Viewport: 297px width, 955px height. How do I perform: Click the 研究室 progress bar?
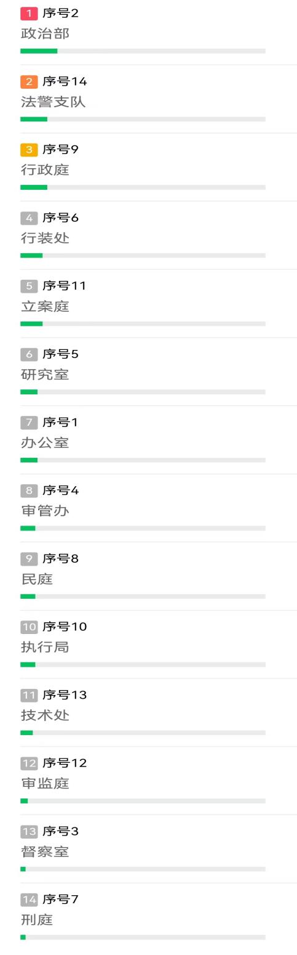click(143, 392)
